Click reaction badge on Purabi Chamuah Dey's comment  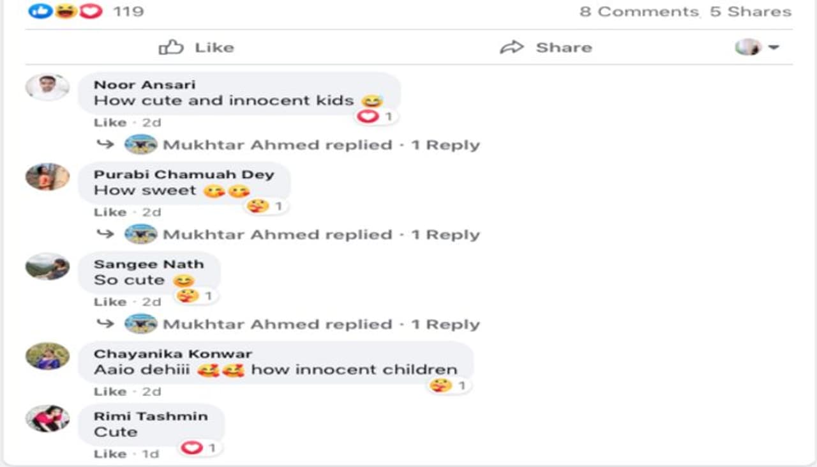258,206
